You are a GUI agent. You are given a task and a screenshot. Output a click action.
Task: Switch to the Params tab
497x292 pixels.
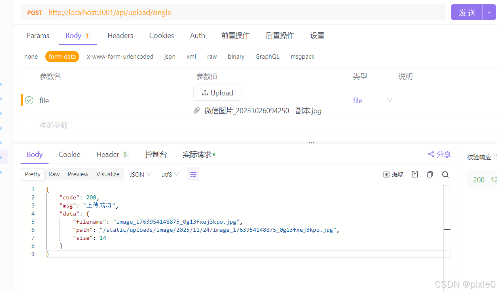(38, 36)
